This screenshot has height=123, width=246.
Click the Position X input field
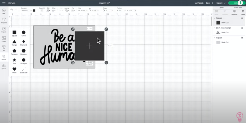click(121, 11)
